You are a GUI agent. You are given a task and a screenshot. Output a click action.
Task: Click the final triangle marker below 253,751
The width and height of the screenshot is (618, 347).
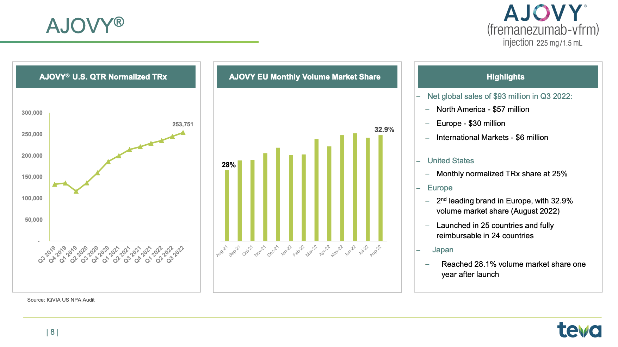pos(183,133)
